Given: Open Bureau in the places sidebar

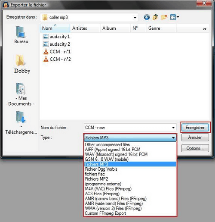Looking at the screenshot, I should (x=21, y=35).
